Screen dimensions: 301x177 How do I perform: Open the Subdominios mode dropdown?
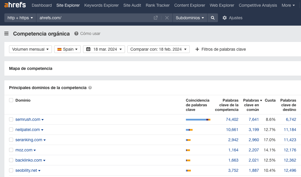(190, 18)
